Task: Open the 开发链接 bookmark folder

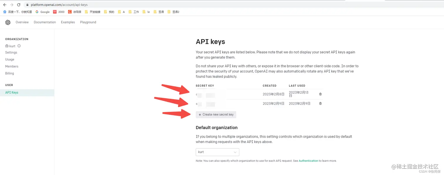Action: coord(92,12)
